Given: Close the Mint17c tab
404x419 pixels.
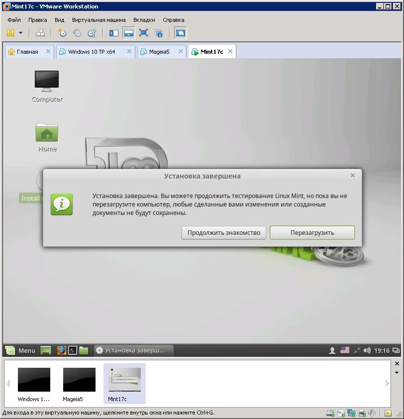Looking at the screenshot, I should coord(230,51).
